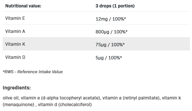Select the 5µg / 100% value
192x111 pixels.
(109, 58)
